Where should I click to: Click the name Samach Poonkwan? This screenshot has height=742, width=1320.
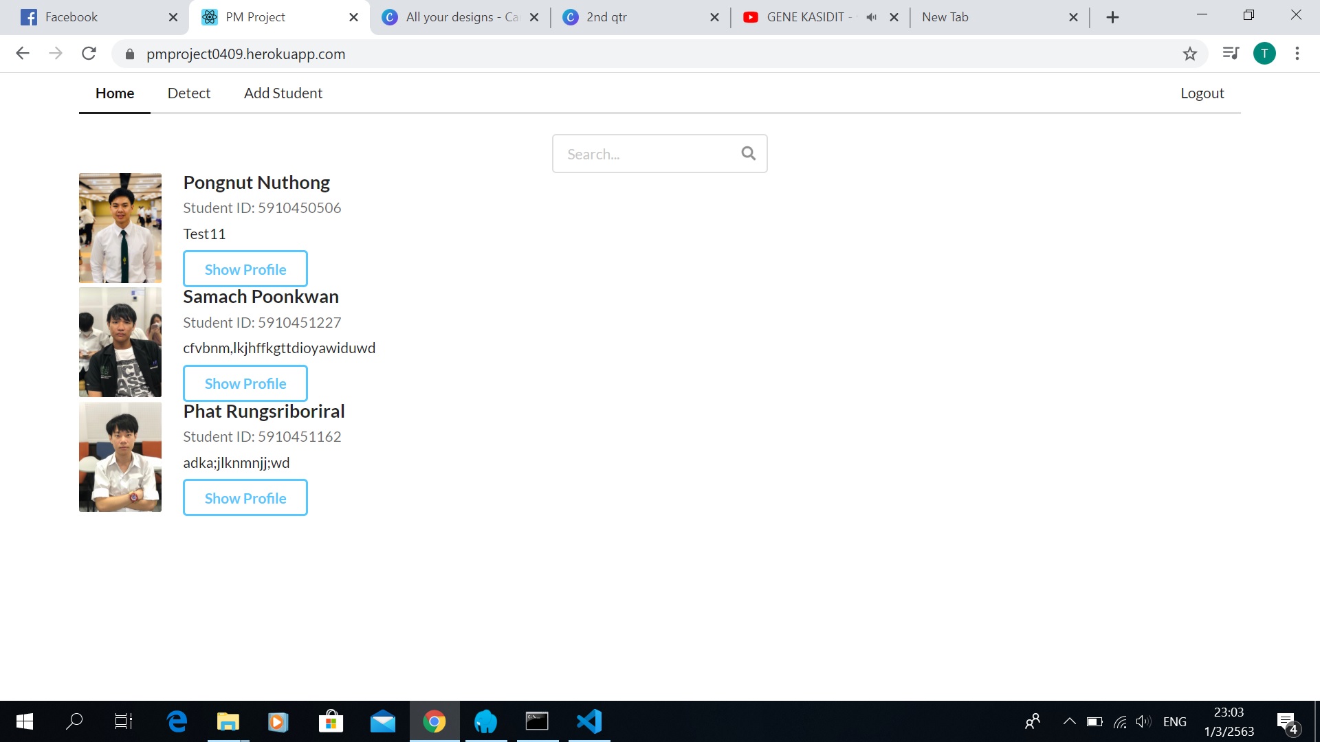(x=261, y=296)
